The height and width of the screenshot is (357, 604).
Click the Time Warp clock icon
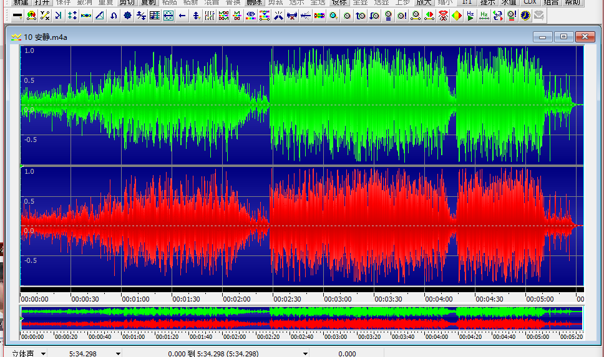point(525,16)
